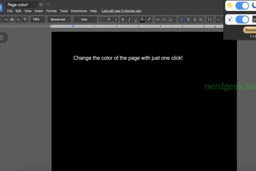Click the left indent marker on the ruler
Screen dimensions: 256x171
[x=73, y=27]
